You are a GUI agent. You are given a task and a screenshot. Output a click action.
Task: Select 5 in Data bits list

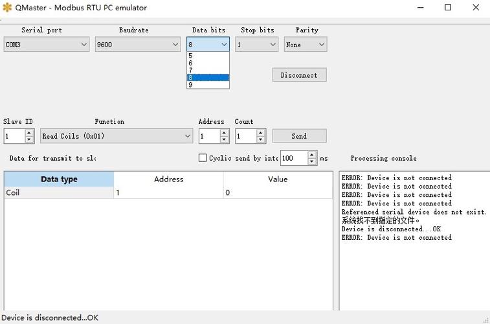pyautogui.click(x=208, y=56)
